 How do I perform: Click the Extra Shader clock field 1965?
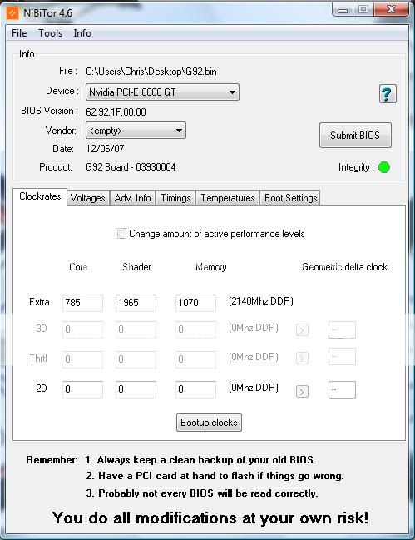point(136,303)
